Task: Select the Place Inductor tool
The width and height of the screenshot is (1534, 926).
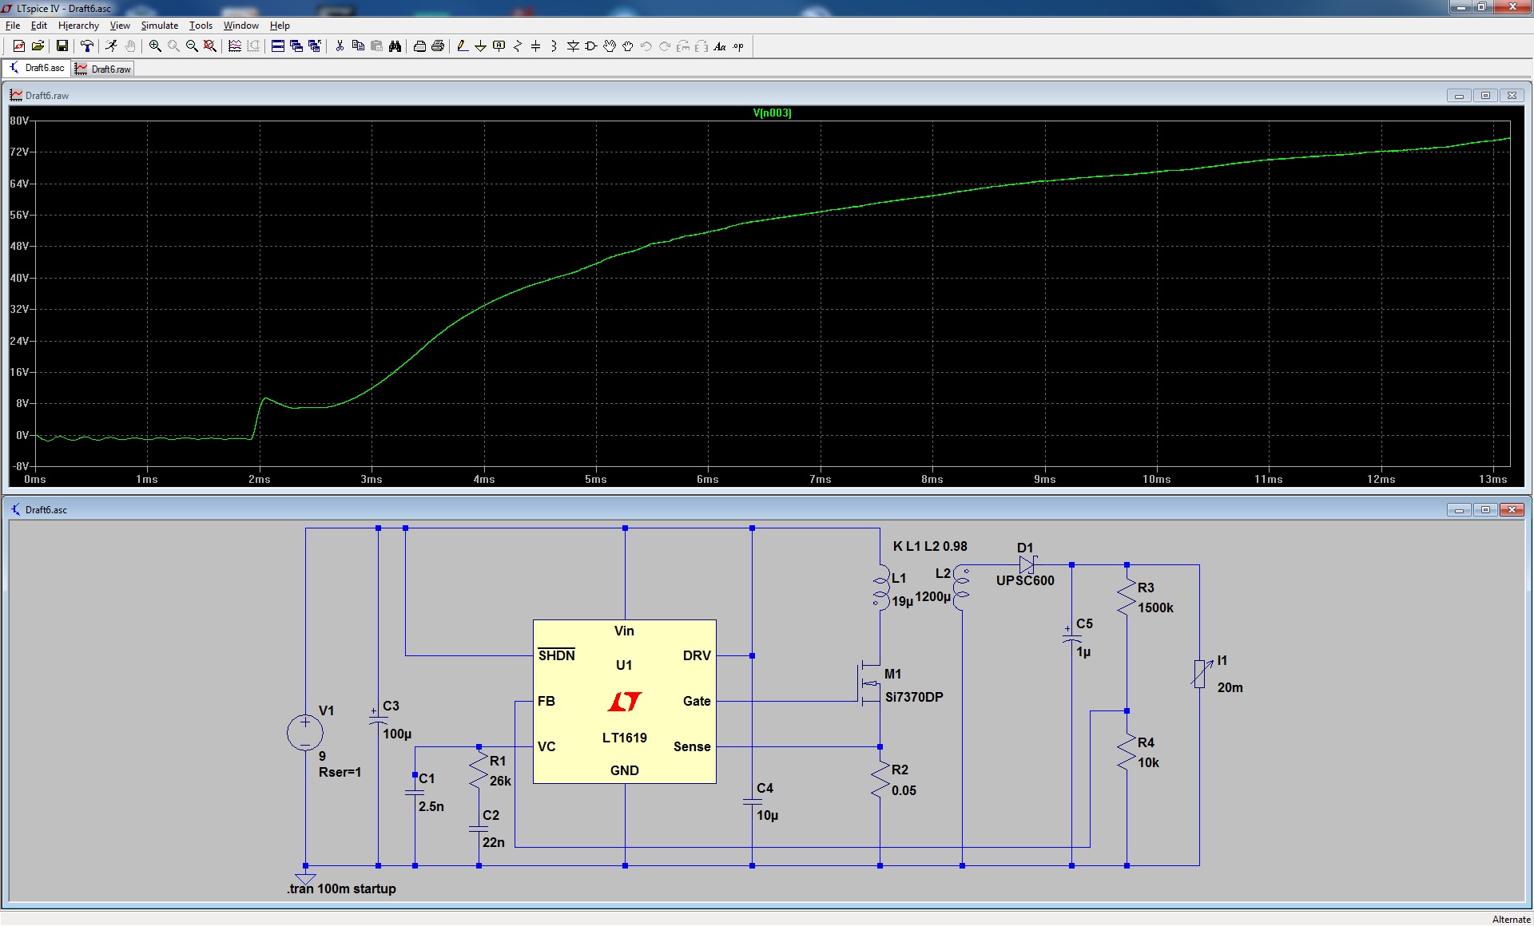Action: click(x=554, y=46)
